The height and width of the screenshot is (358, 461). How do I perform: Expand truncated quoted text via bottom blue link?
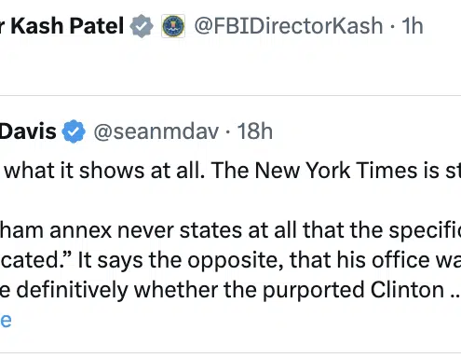click(x=6, y=320)
